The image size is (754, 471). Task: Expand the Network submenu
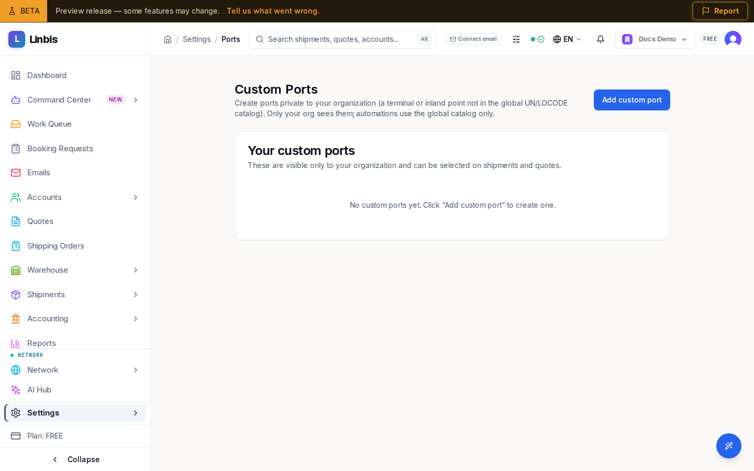(x=136, y=370)
